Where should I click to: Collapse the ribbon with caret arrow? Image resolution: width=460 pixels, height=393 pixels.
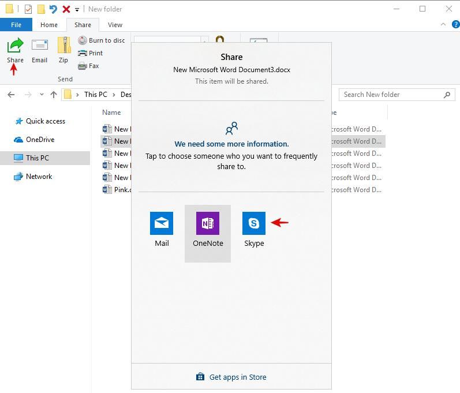tap(443, 25)
